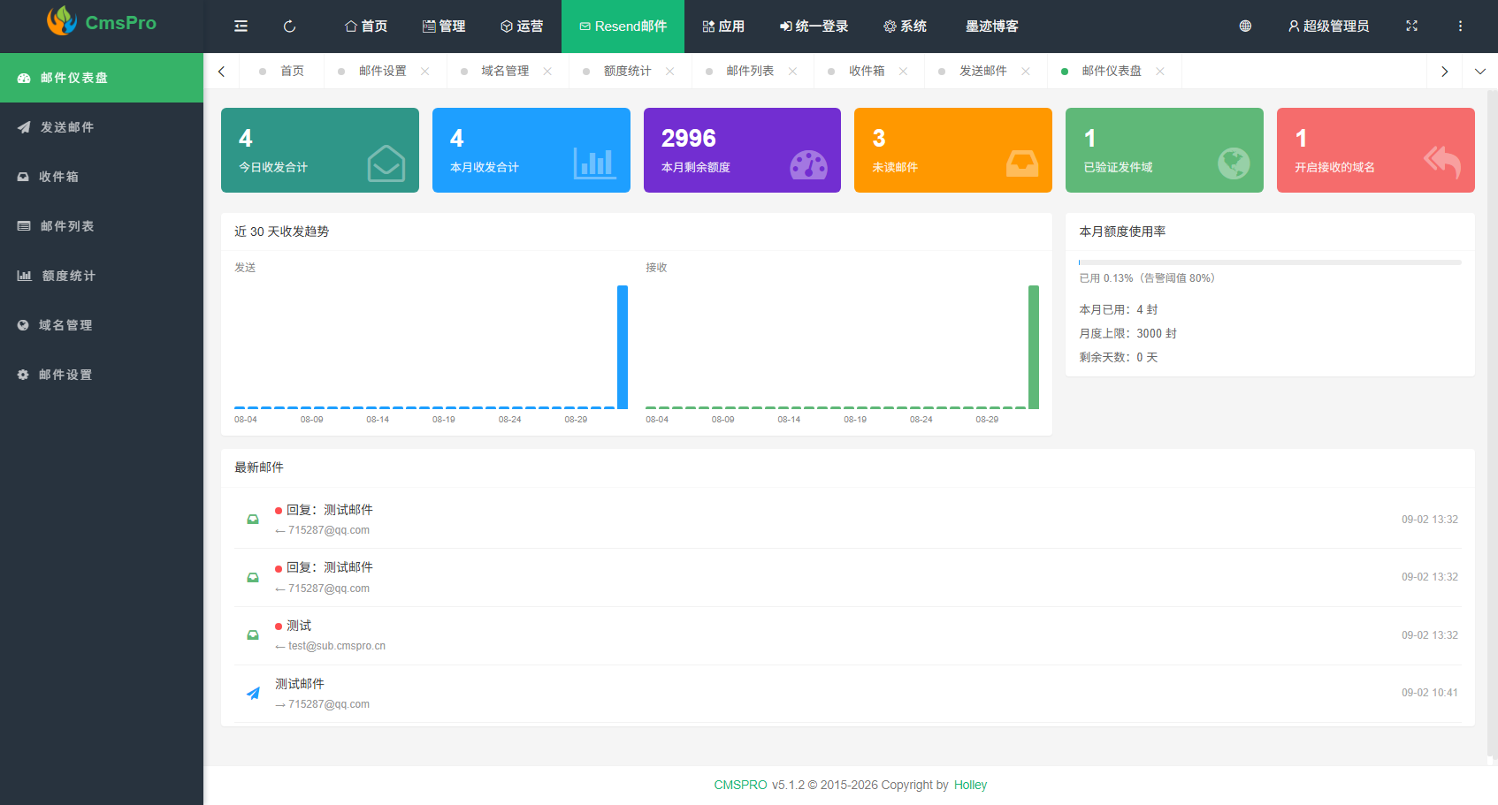Select 邮件仪表盘 in the sidebar
The height and width of the screenshot is (805, 1498).
click(102, 78)
